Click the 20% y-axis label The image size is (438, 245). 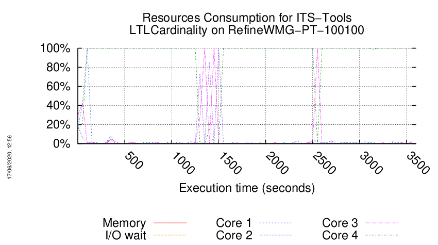pos(58,124)
